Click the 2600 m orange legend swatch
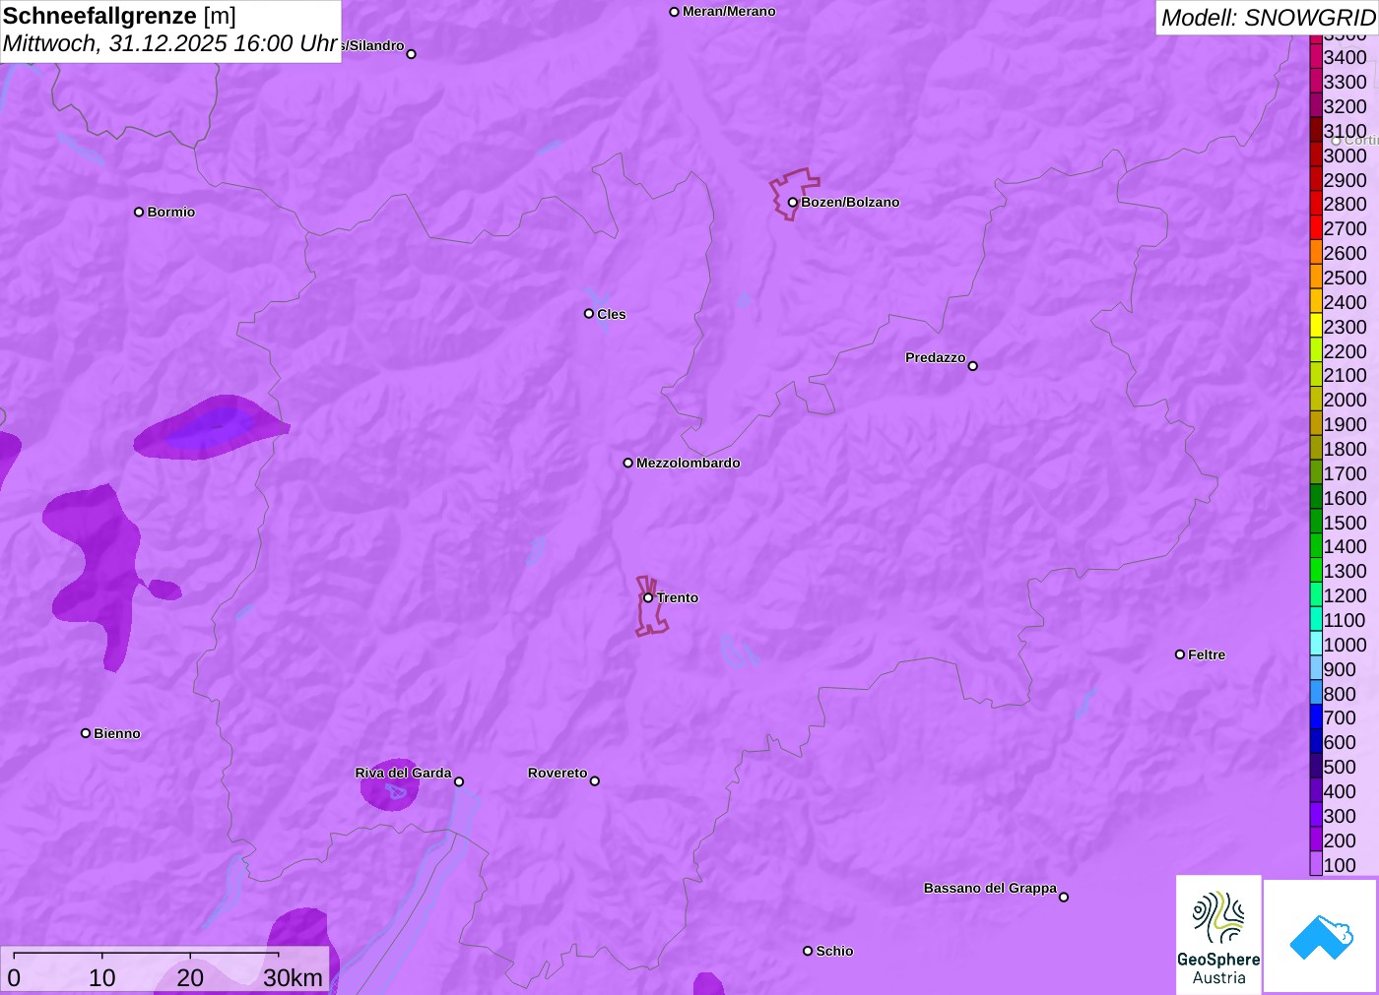Image resolution: width=1379 pixels, height=995 pixels. tap(1316, 253)
